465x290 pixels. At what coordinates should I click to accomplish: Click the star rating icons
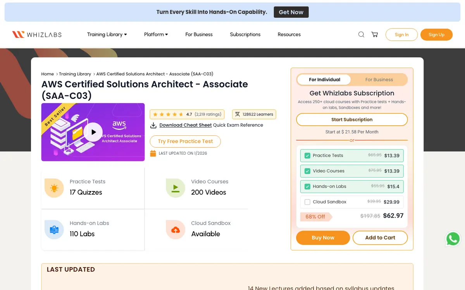click(169, 114)
